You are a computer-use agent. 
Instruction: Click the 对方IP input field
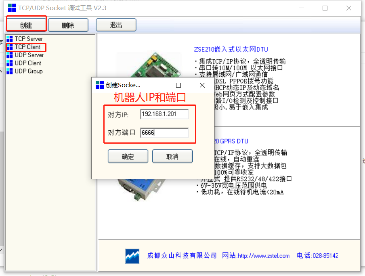pos(164,114)
